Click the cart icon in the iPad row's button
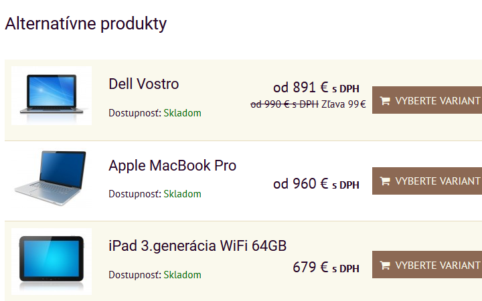Image resolution: width=482 pixels, height=301 pixels. (385, 266)
